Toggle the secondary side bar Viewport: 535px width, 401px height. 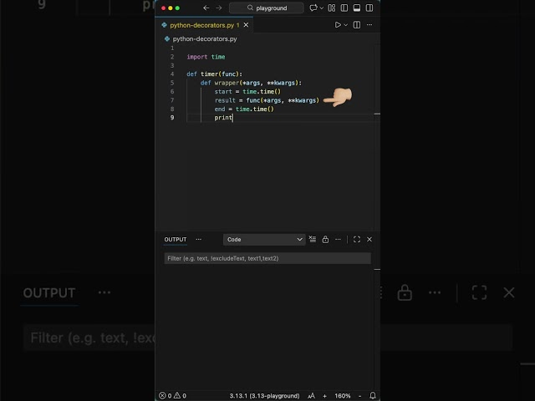pyautogui.click(x=369, y=8)
